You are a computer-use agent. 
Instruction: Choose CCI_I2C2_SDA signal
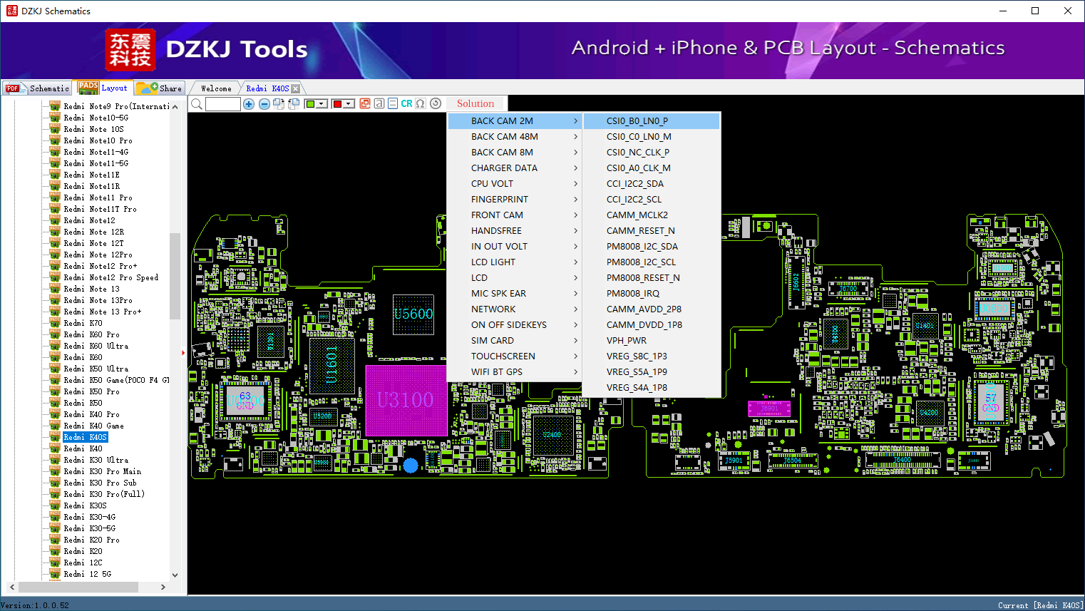pos(652,184)
